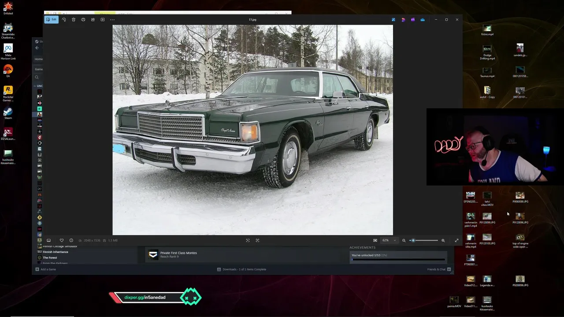Viewport: 564px width, 317px height.
Task: Open Streamlabs Chatbot desktop shortcut
Action: [8, 31]
